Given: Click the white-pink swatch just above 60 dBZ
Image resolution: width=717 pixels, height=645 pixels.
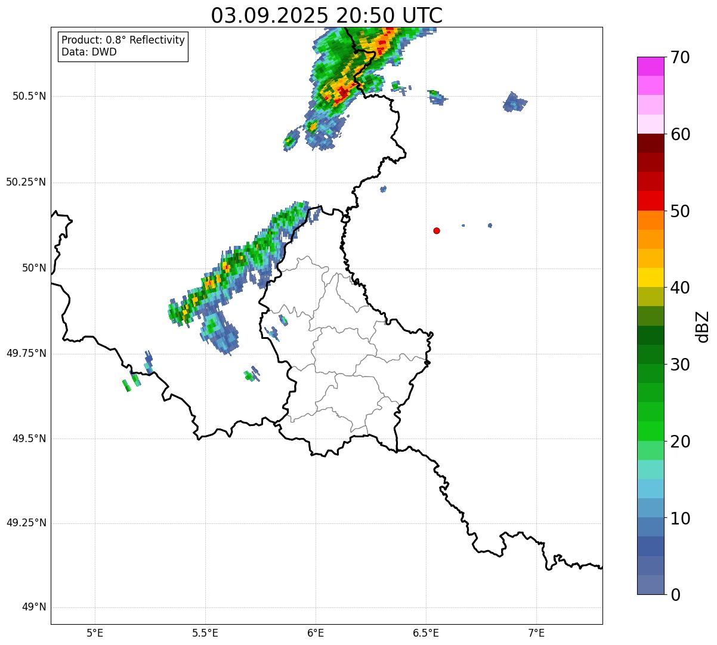Looking at the screenshot, I should click(650, 124).
